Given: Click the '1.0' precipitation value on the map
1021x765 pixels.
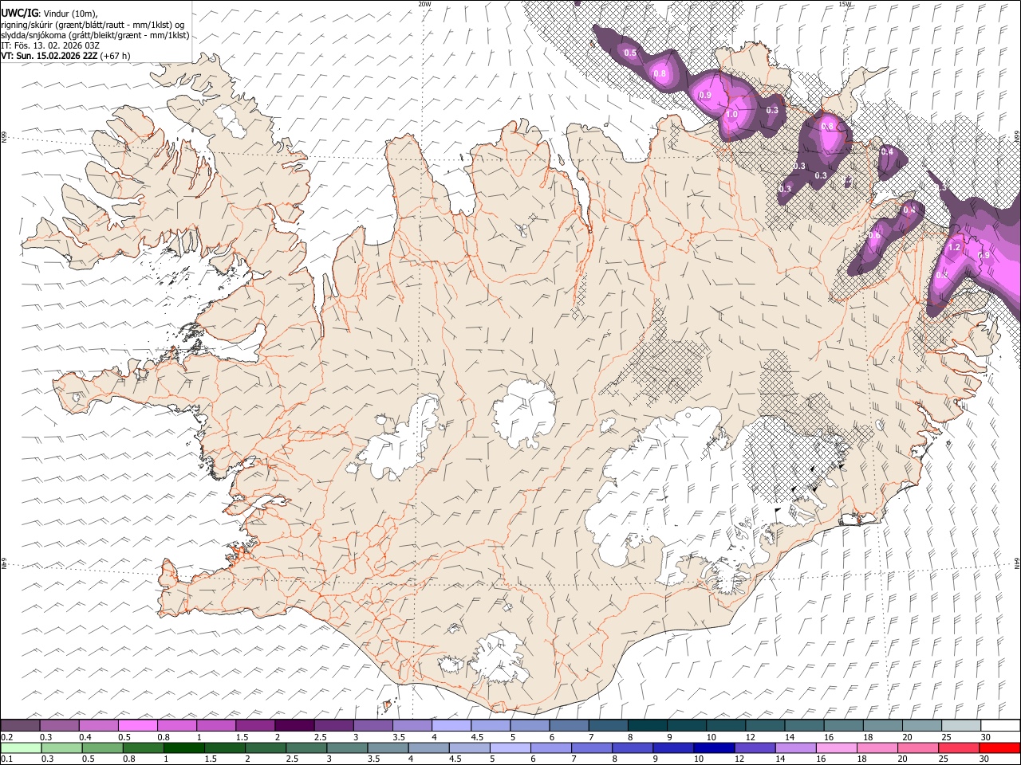Looking at the screenshot, I should [731, 114].
